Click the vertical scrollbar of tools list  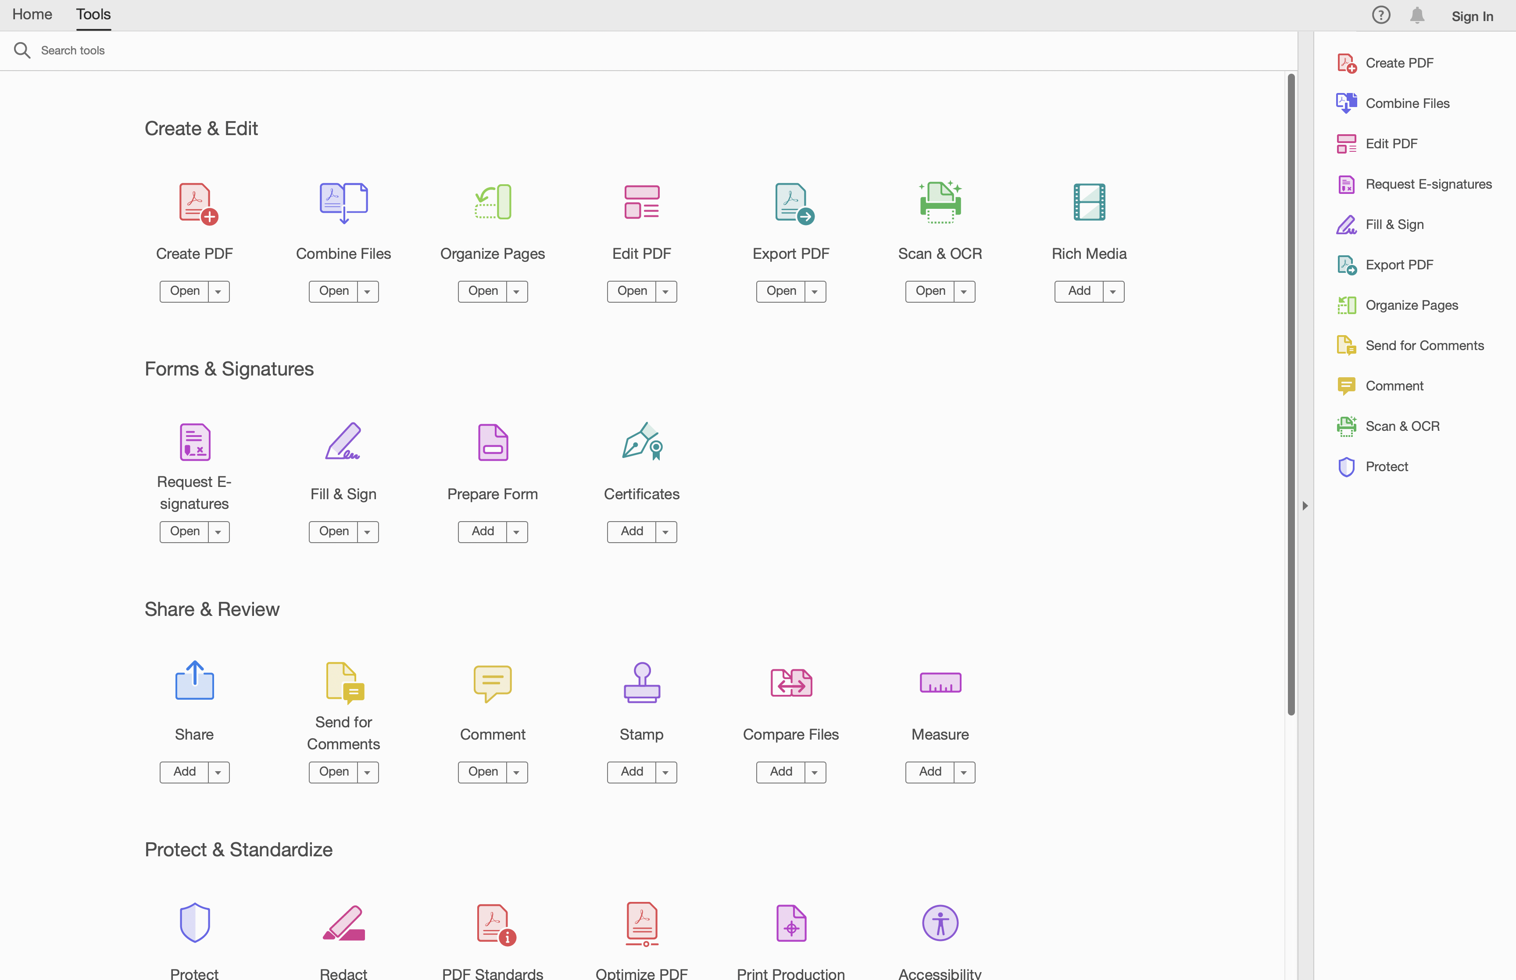point(1291,394)
